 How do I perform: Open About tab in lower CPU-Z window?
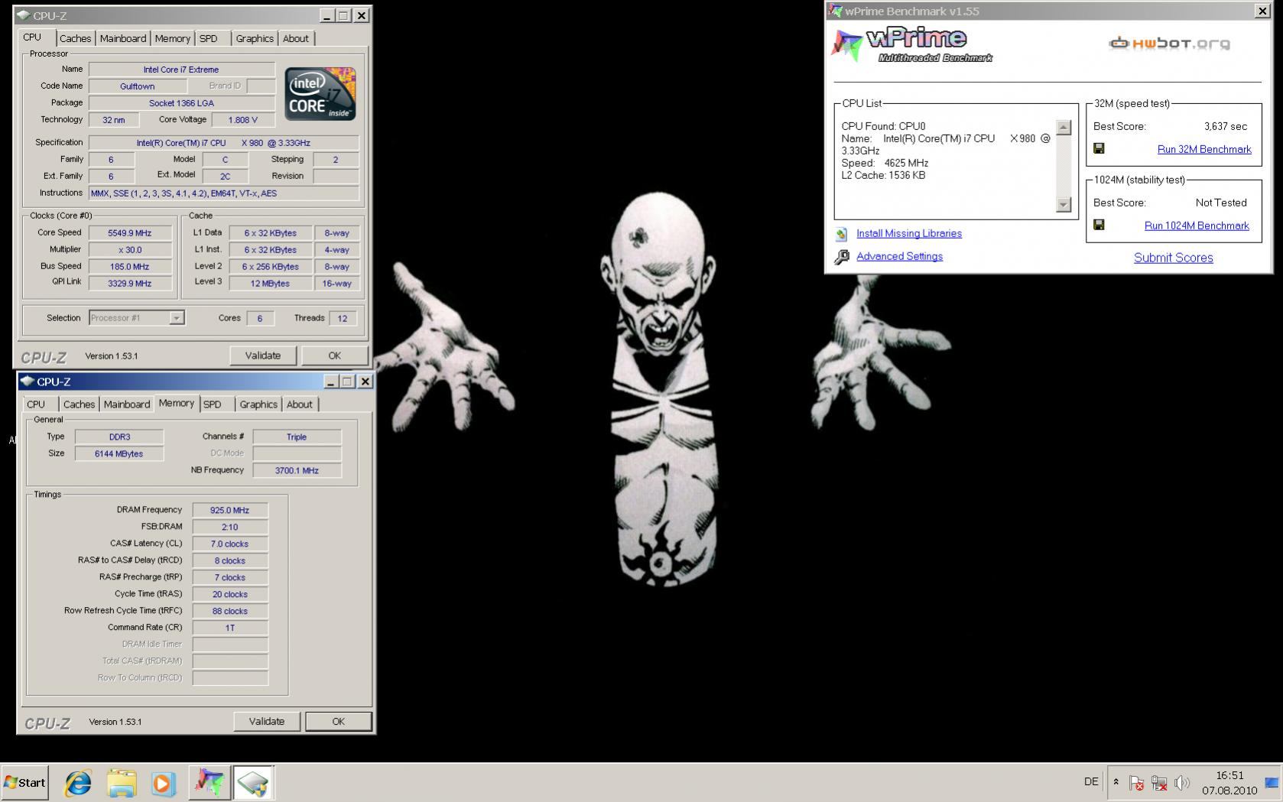pos(300,404)
